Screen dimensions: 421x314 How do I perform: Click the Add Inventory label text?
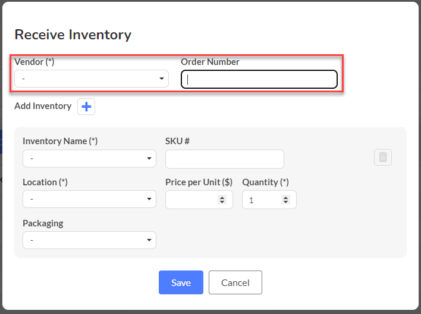tap(43, 106)
